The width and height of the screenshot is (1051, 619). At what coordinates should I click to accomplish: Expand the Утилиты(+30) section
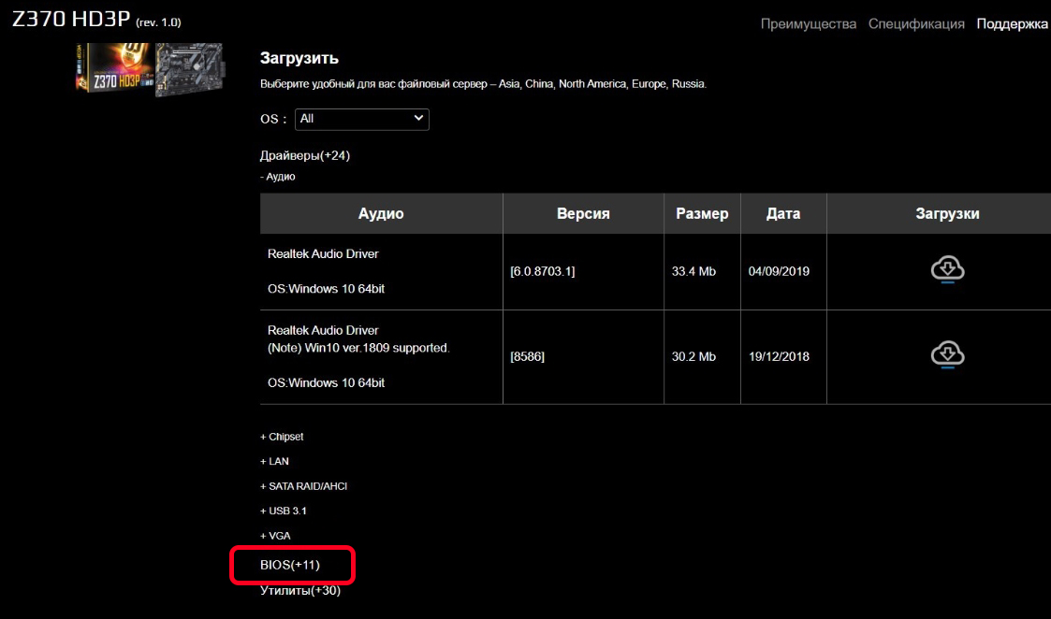300,591
